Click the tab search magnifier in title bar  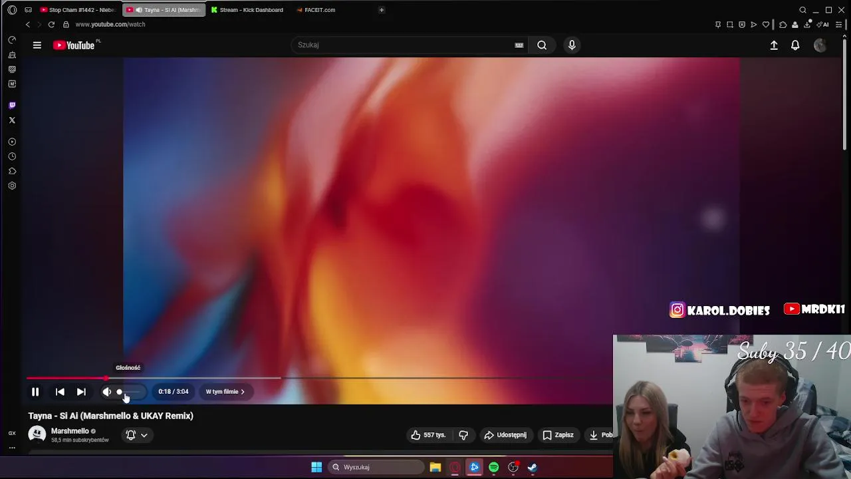coord(802,10)
